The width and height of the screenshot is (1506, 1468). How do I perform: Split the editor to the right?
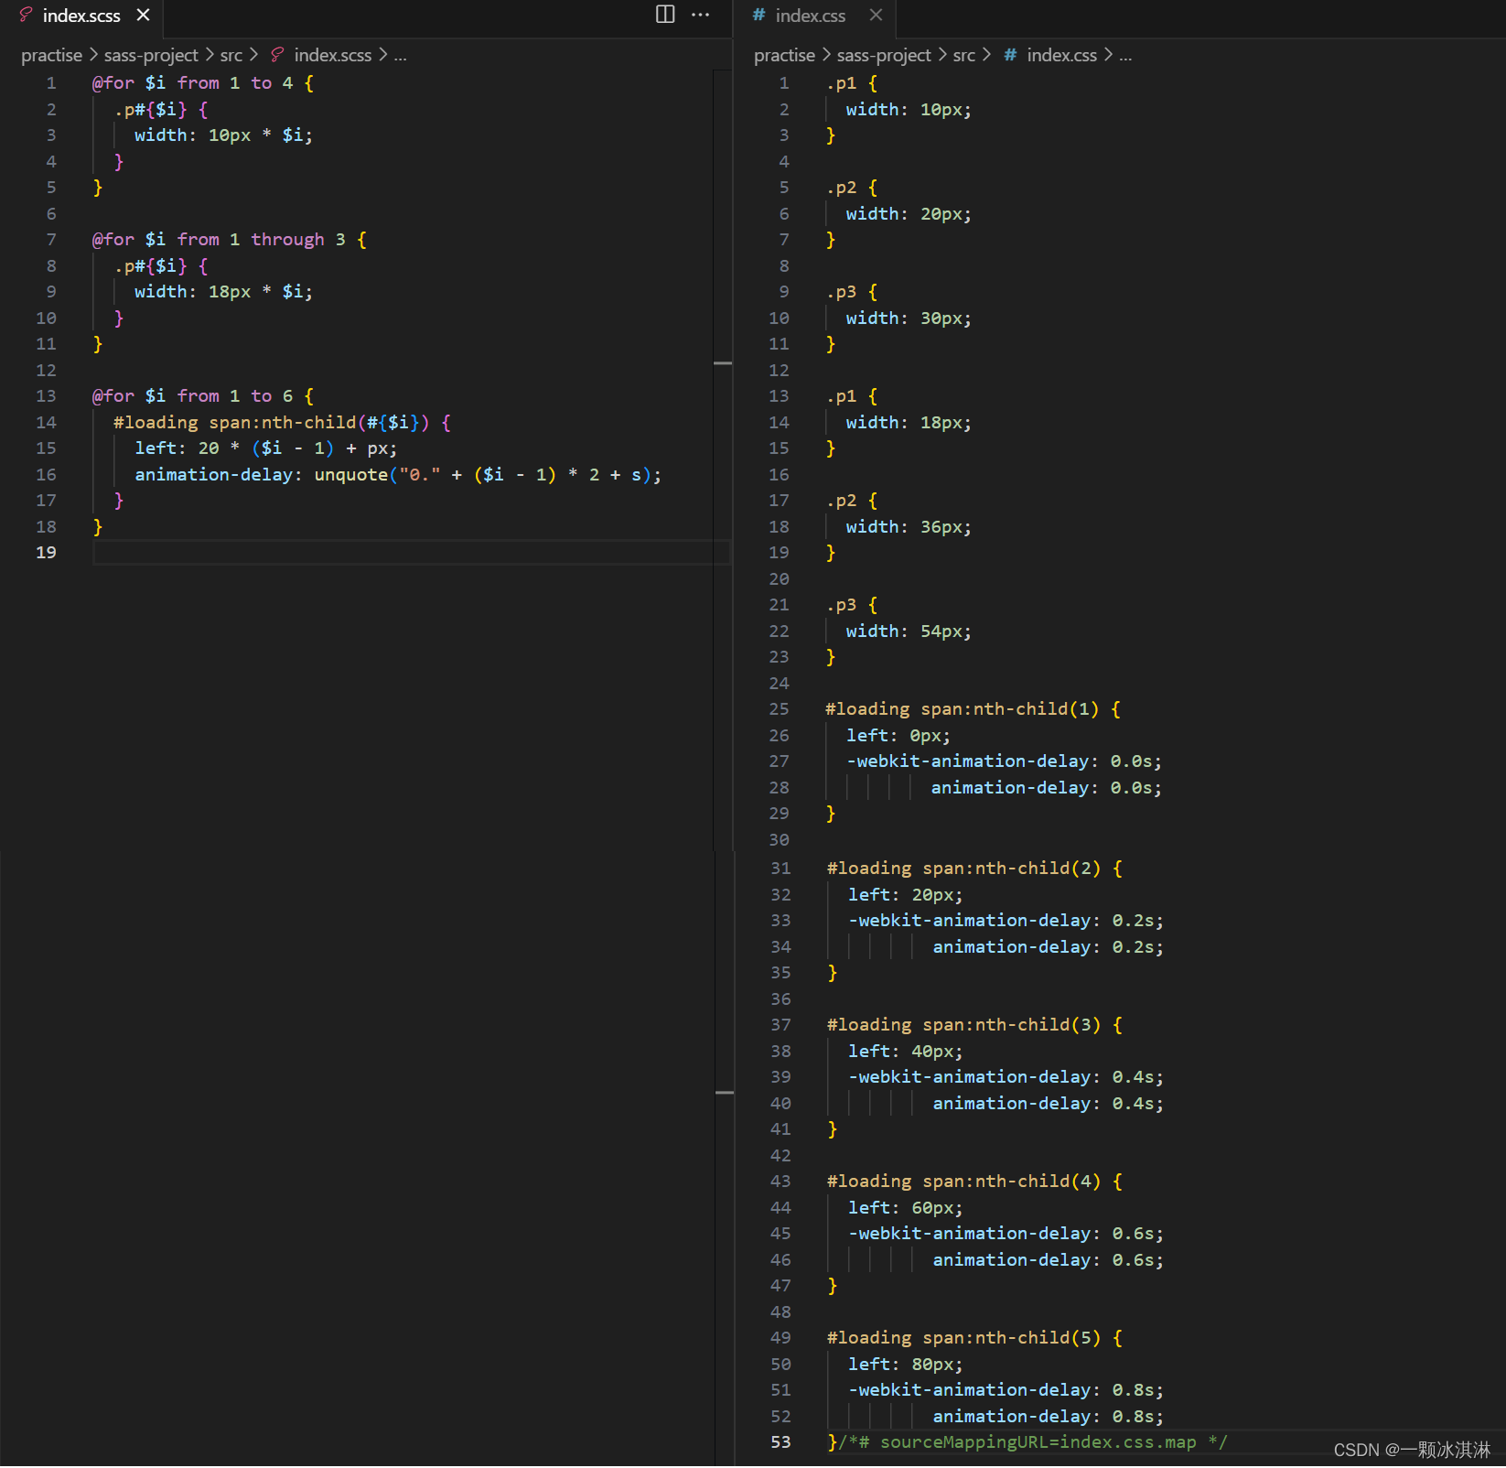(665, 14)
